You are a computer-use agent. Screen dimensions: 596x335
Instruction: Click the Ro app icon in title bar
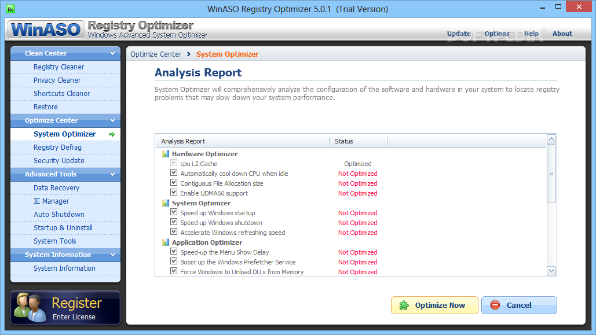[x=10, y=9]
